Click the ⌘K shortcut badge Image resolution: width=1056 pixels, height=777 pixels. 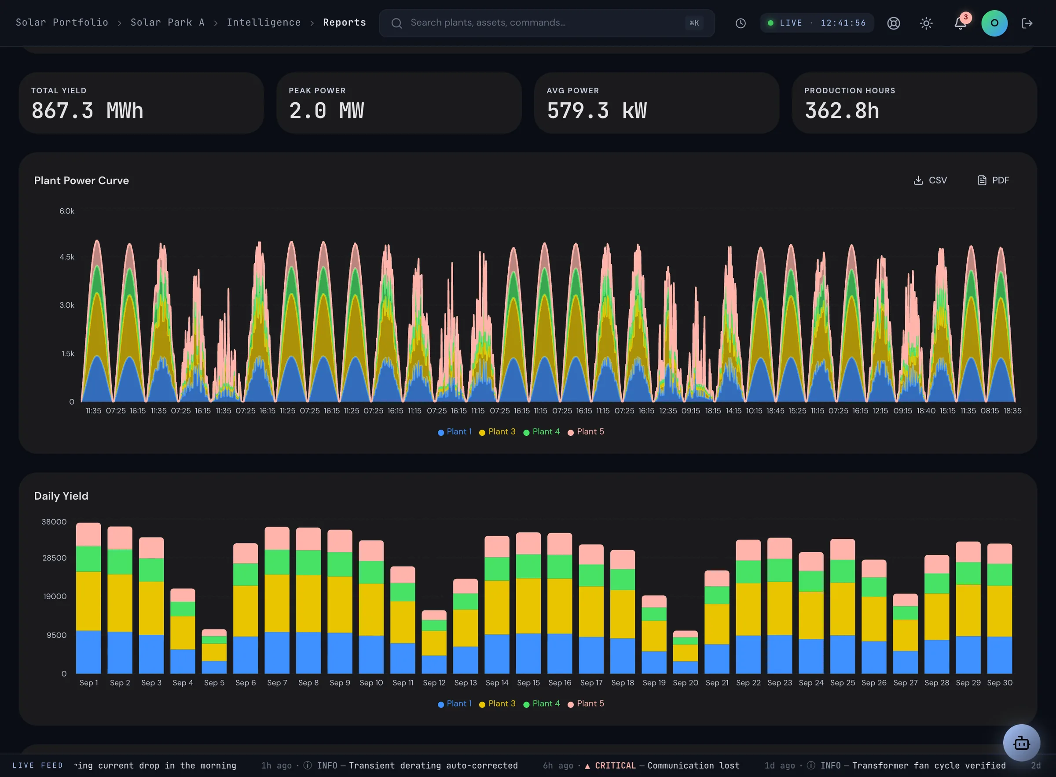pos(694,23)
